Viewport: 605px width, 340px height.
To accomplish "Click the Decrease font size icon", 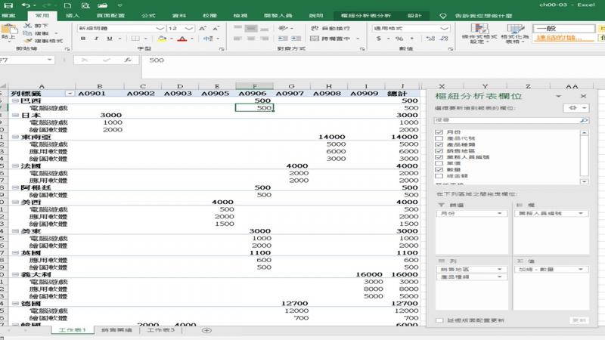I will point(216,28).
